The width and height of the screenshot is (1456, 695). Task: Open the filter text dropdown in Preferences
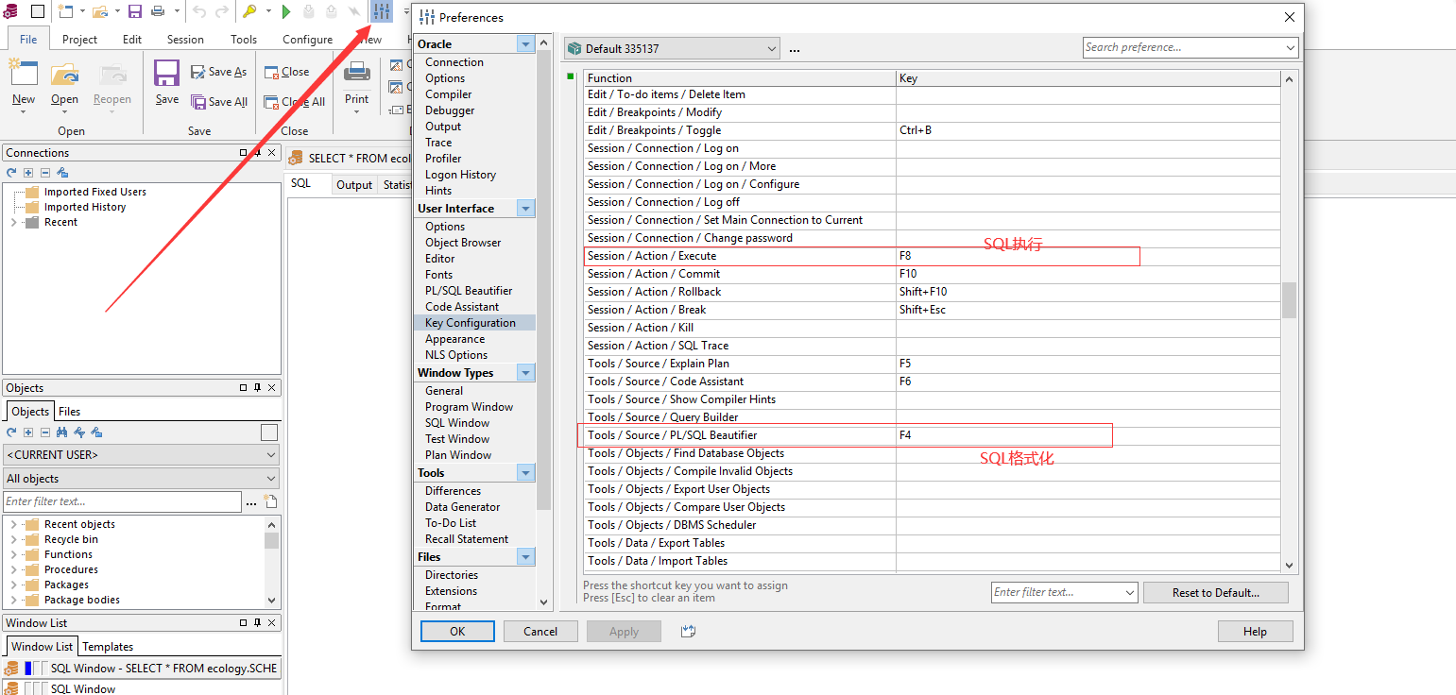pyautogui.click(x=1130, y=592)
